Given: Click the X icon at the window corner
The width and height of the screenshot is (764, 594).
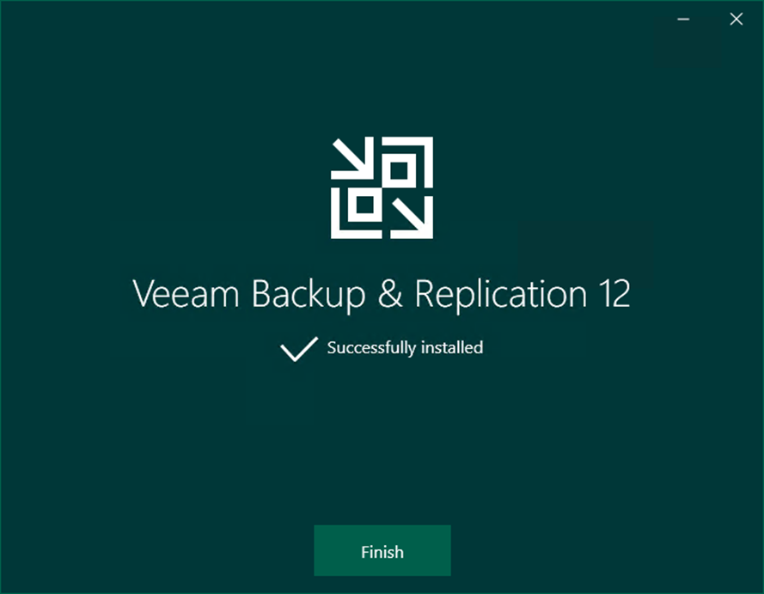Looking at the screenshot, I should point(736,19).
